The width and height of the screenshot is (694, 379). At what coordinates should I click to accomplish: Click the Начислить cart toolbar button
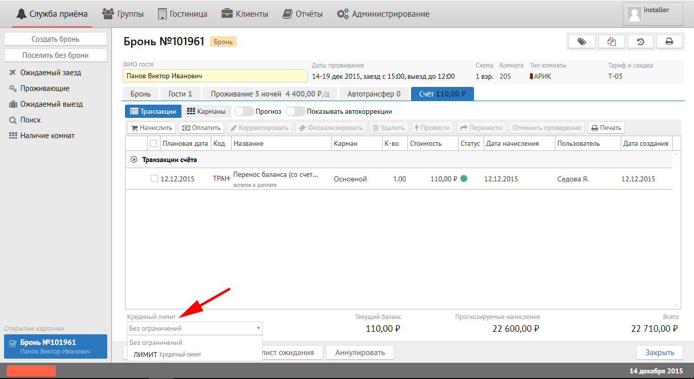pos(151,128)
